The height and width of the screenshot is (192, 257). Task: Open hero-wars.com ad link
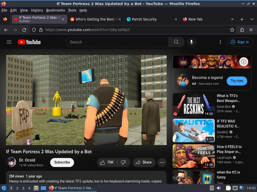[x=209, y=83]
